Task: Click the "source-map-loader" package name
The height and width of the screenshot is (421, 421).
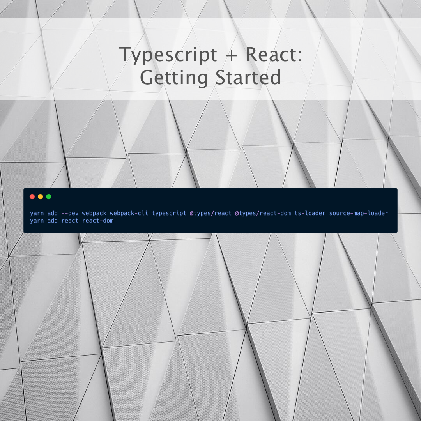Action: coord(359,214)
